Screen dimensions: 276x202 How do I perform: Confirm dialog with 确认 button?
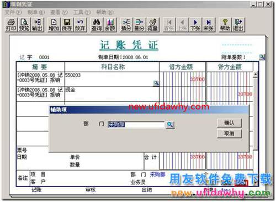[229, 123]
